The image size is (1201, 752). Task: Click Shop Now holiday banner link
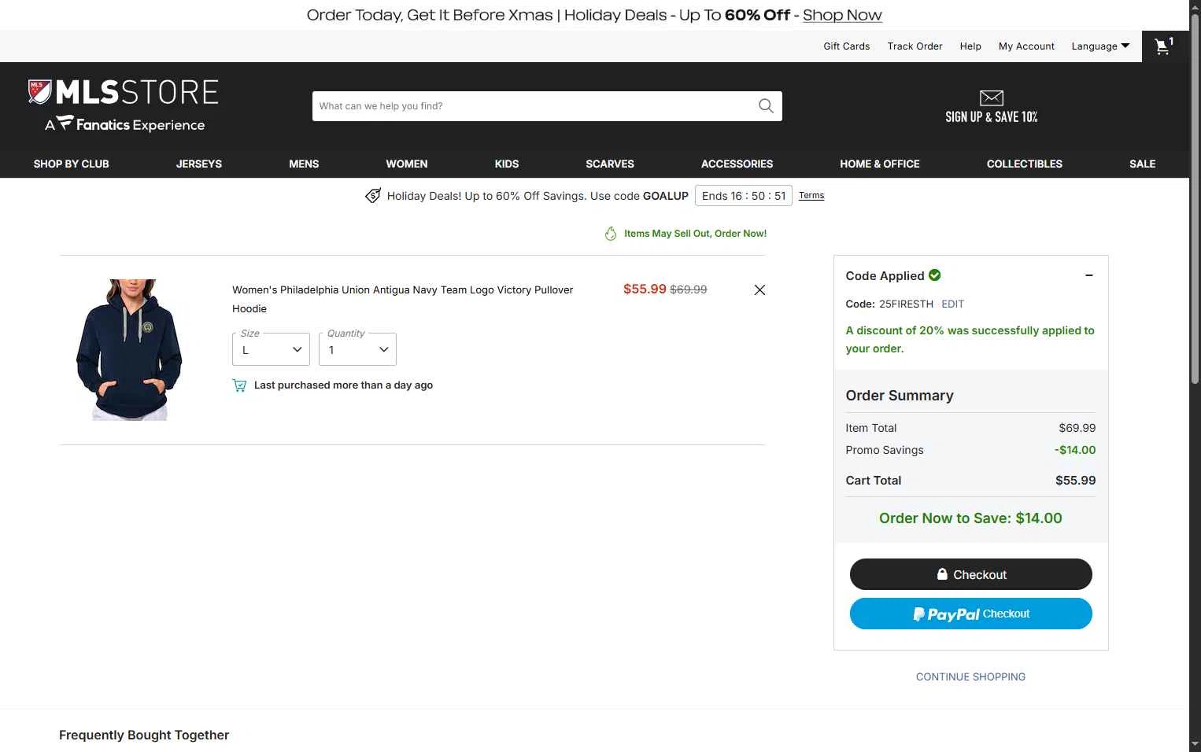842,15
